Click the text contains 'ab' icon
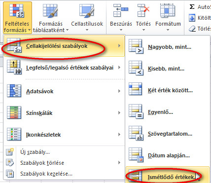This screenshot has height=183, width=211. pyautogui.click(x=136, y=133)
